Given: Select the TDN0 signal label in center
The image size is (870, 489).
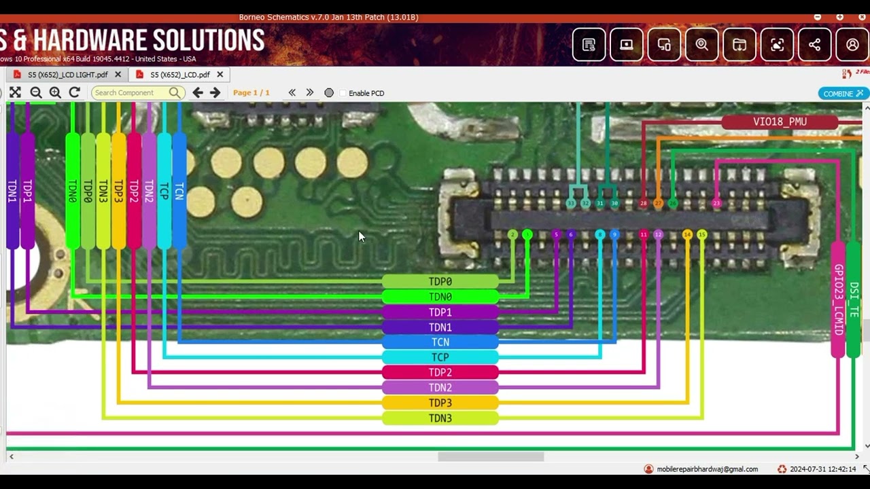Looking at the screenshot, I should tap(440, 297).
